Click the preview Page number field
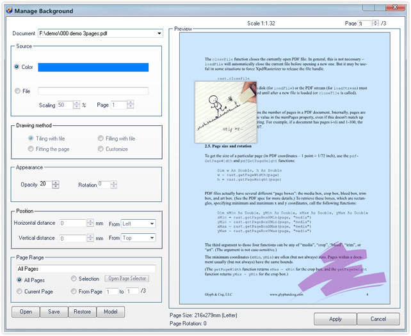Viewport: 411px width, 336px height. point(365,24)
